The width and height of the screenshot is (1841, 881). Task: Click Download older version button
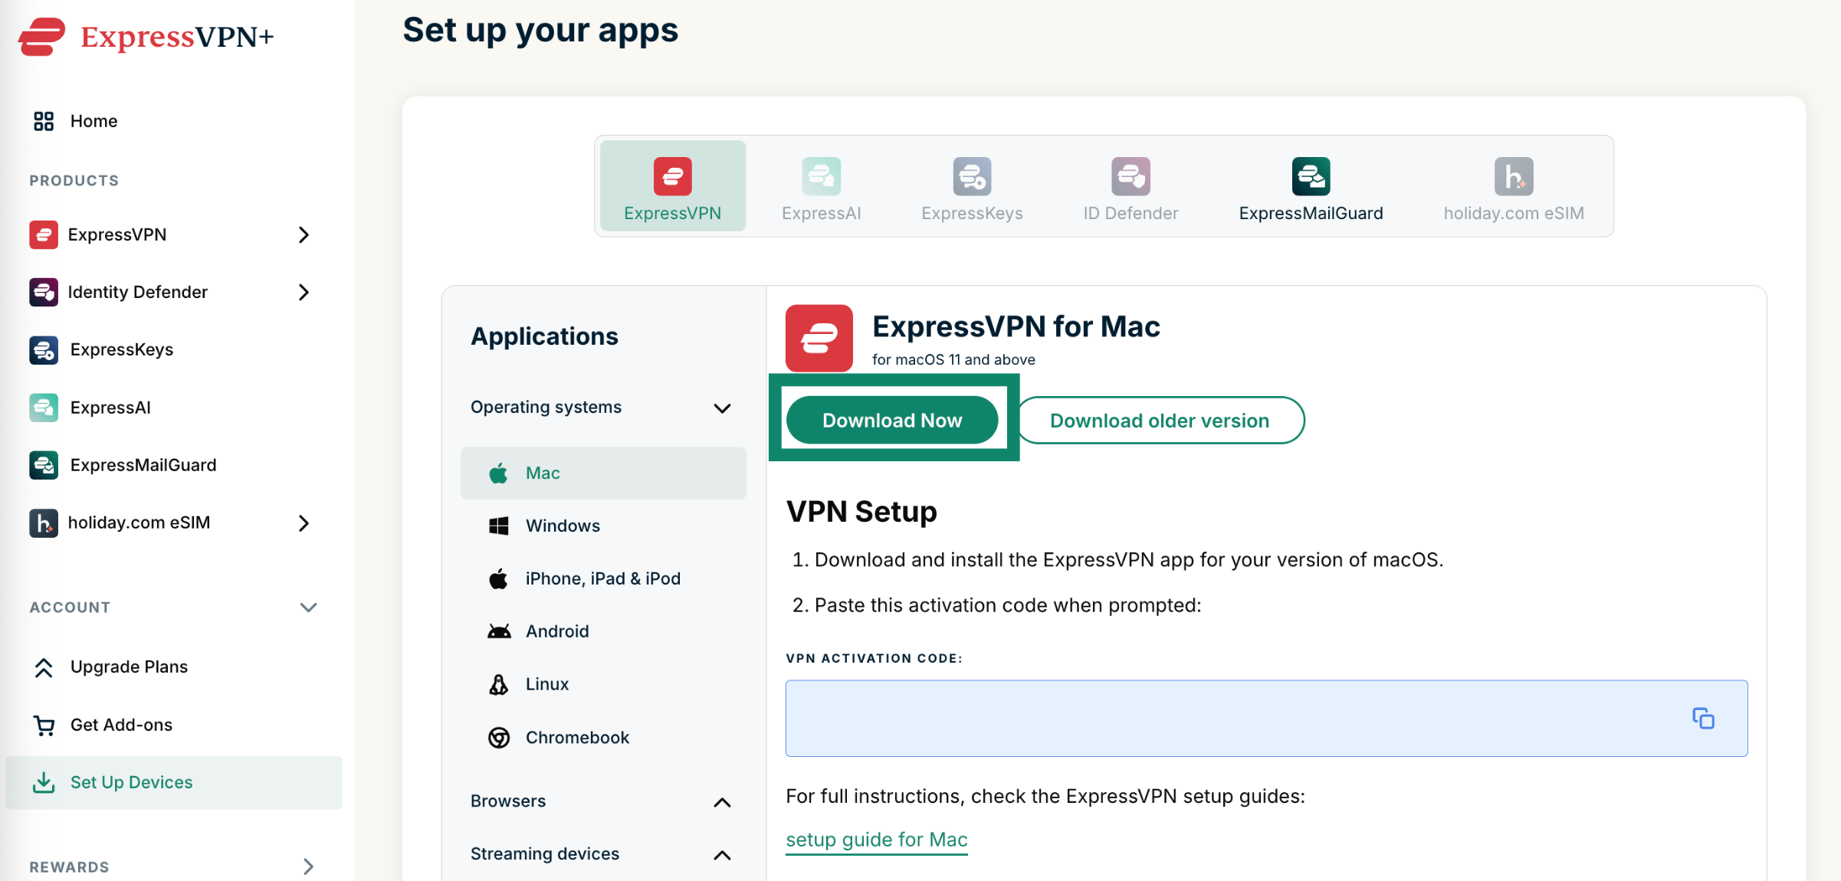[1160, 420]
